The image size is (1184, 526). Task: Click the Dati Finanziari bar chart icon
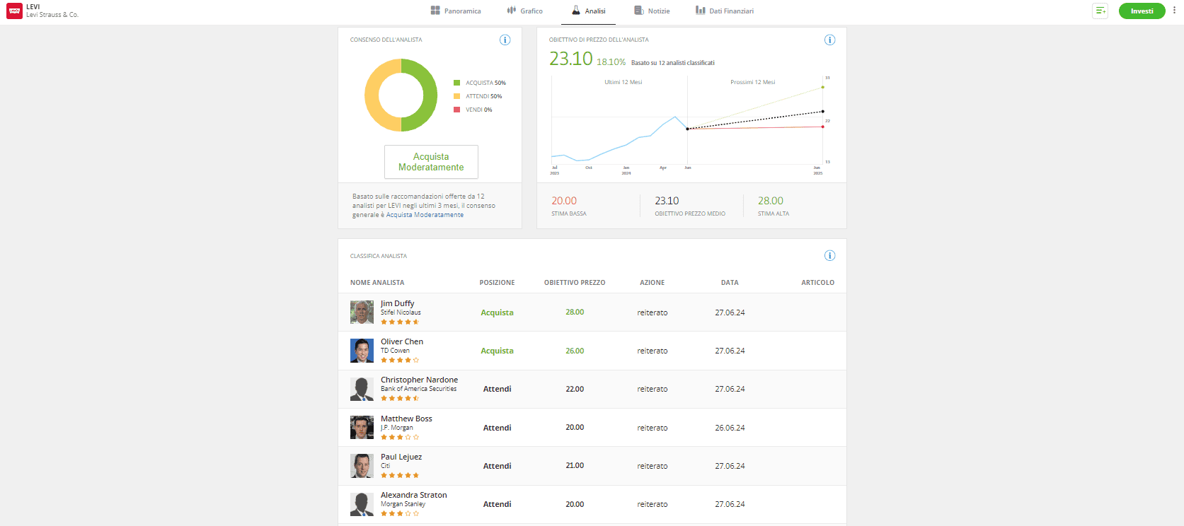pos(701,11)
